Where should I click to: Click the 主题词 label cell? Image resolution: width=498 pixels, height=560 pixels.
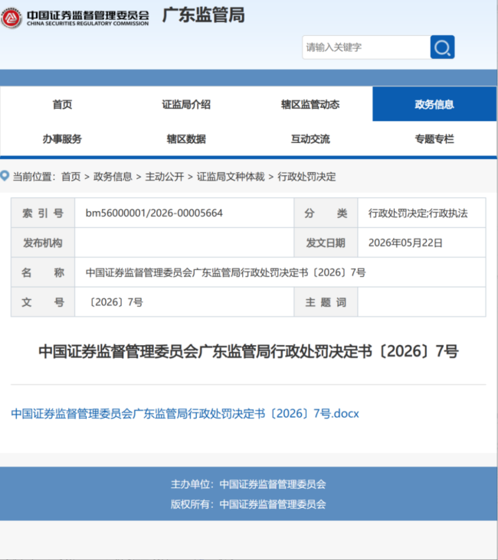pyautogui.click(x=326, y=302)
